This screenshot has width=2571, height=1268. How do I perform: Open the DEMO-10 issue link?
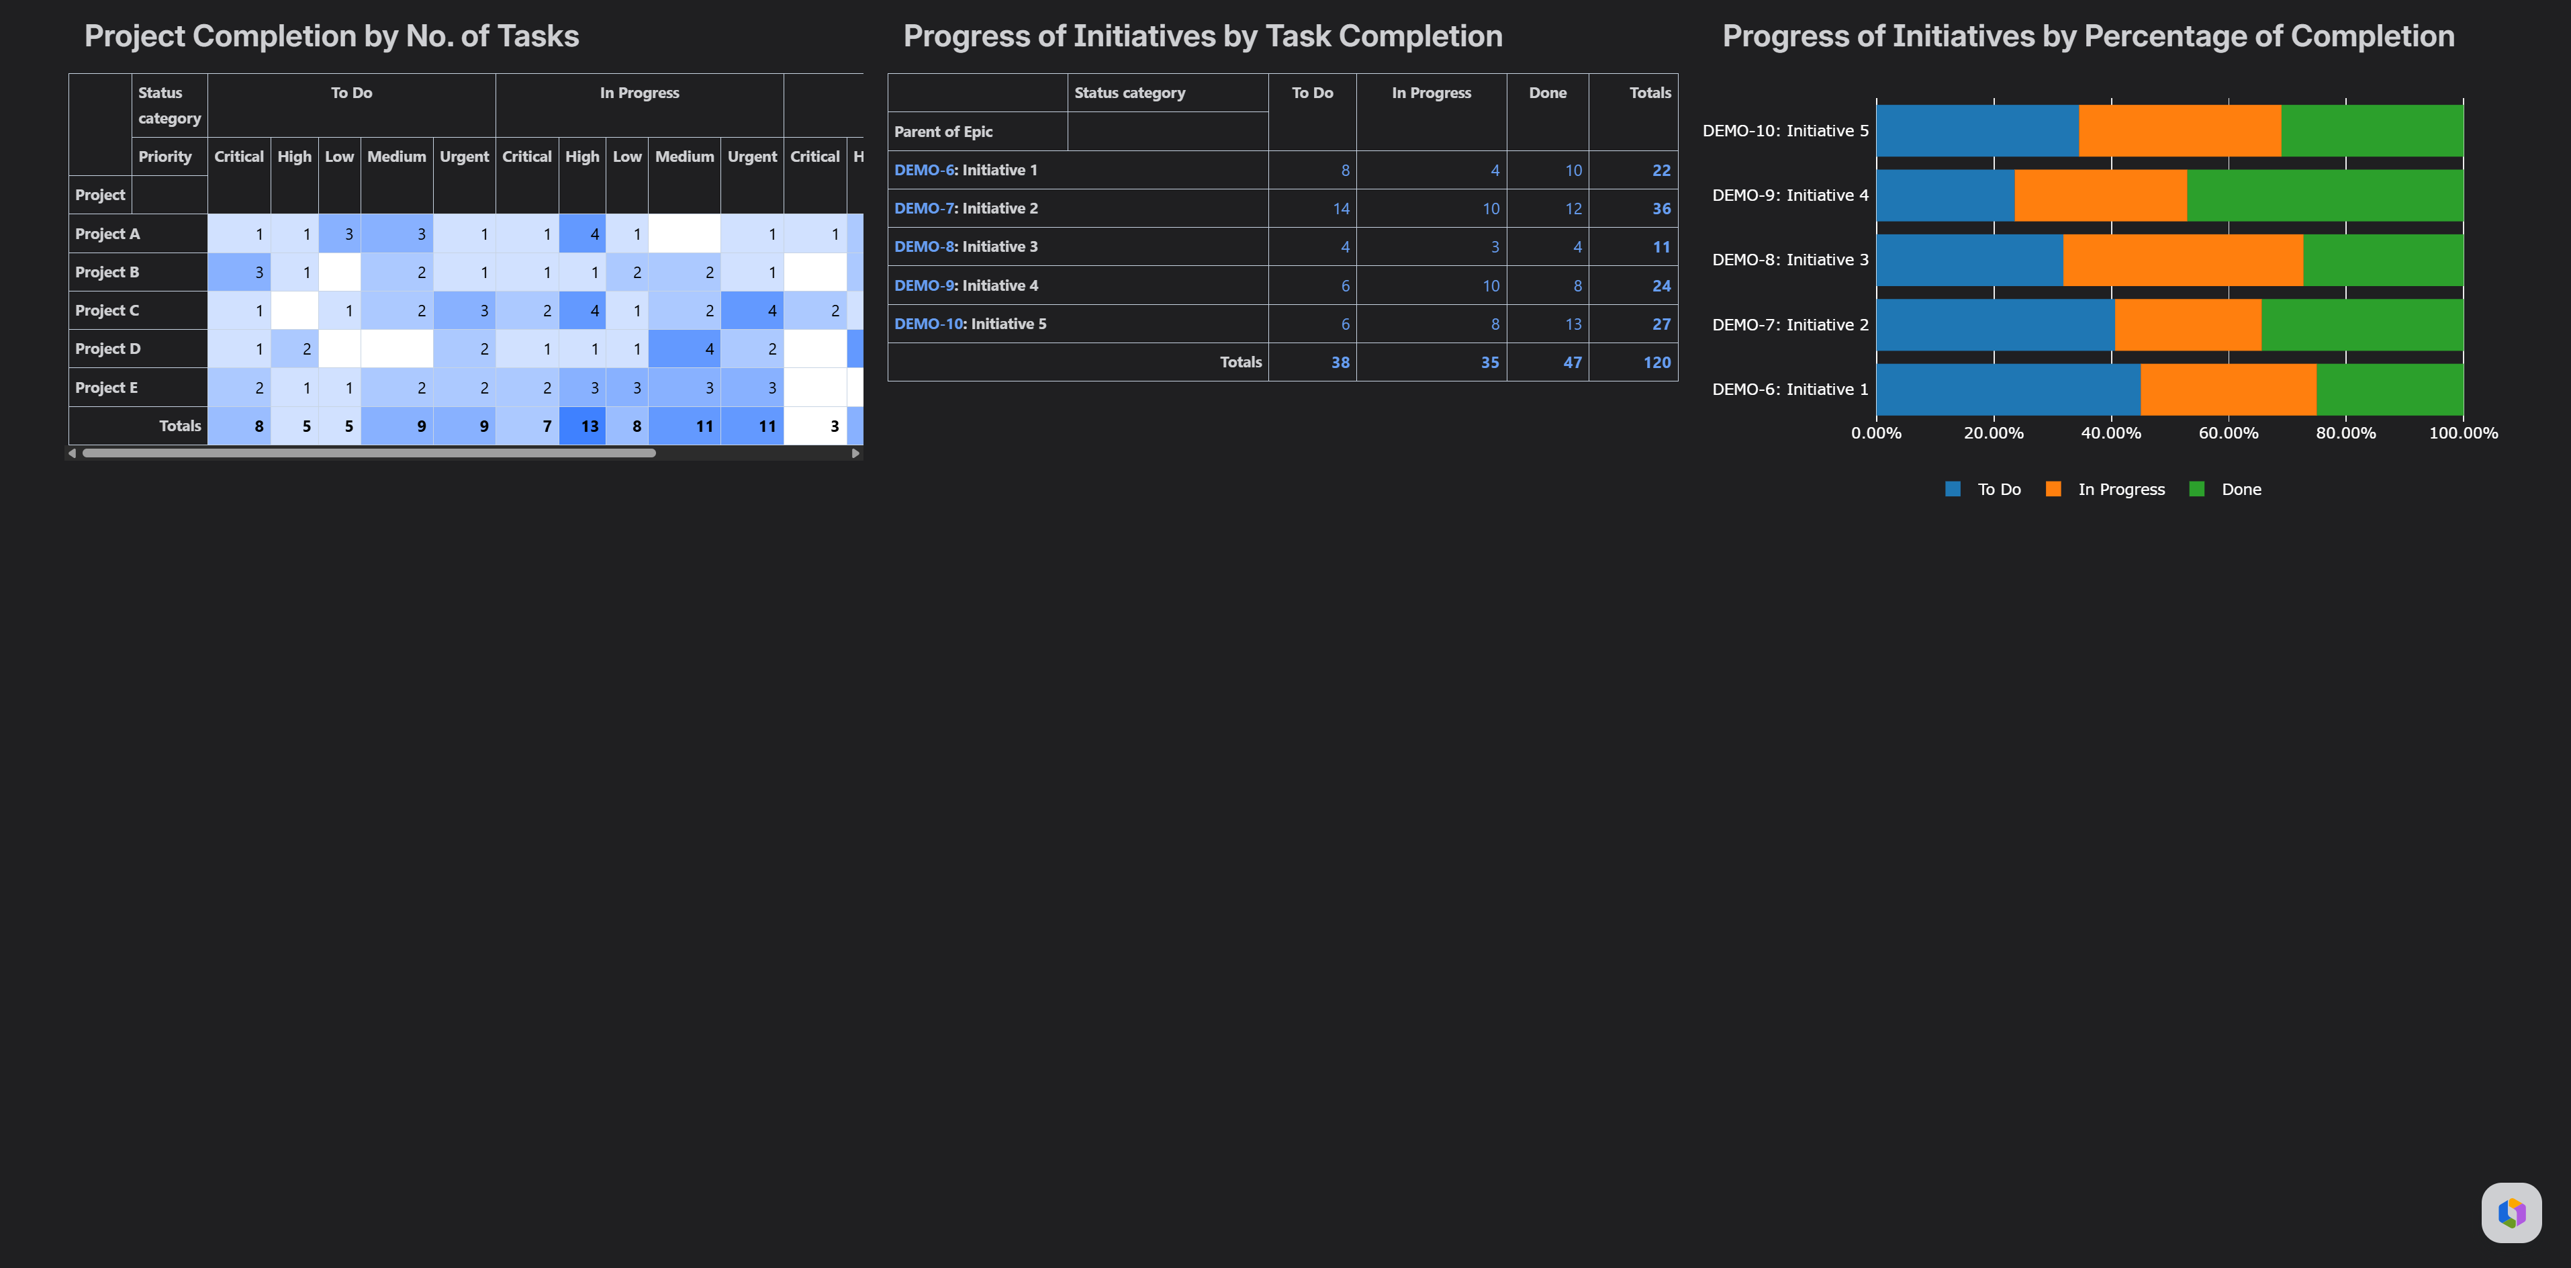[928, 324]
